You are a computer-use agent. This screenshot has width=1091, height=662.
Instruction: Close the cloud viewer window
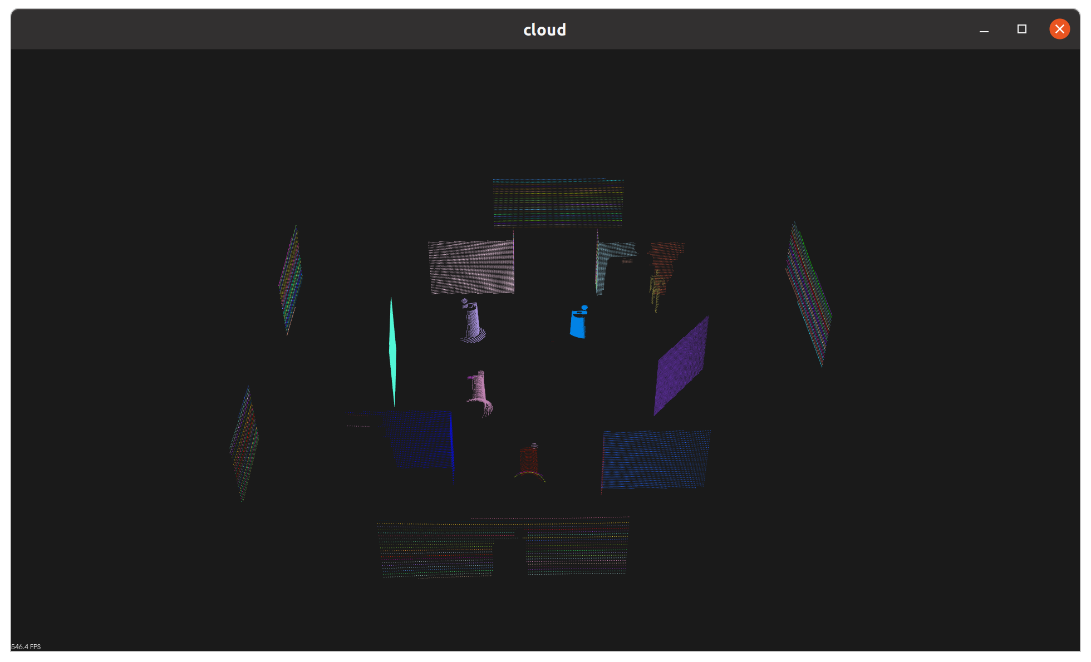click(1059, 29)
